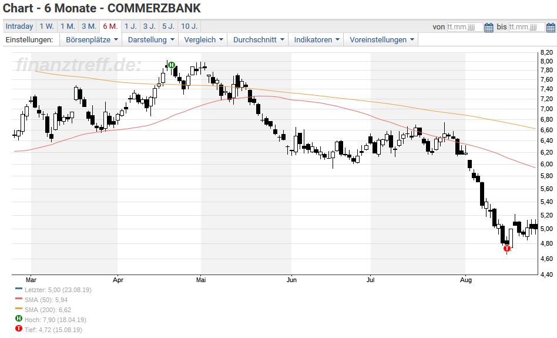Open the 'von' date calendar picker icon

[489, 28]
